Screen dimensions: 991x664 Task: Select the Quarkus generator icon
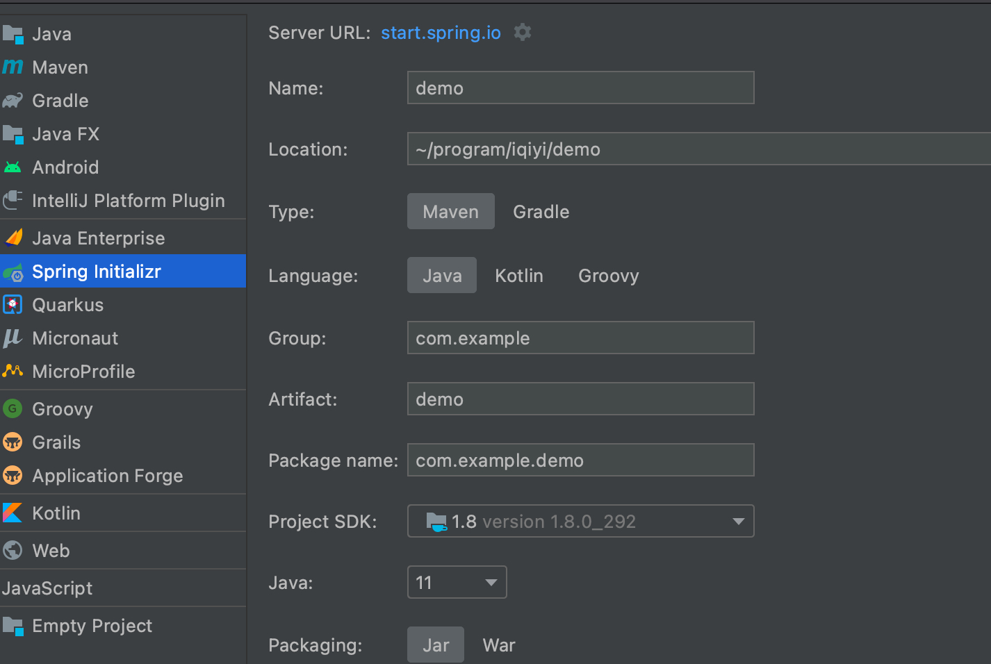click(13, 304)
